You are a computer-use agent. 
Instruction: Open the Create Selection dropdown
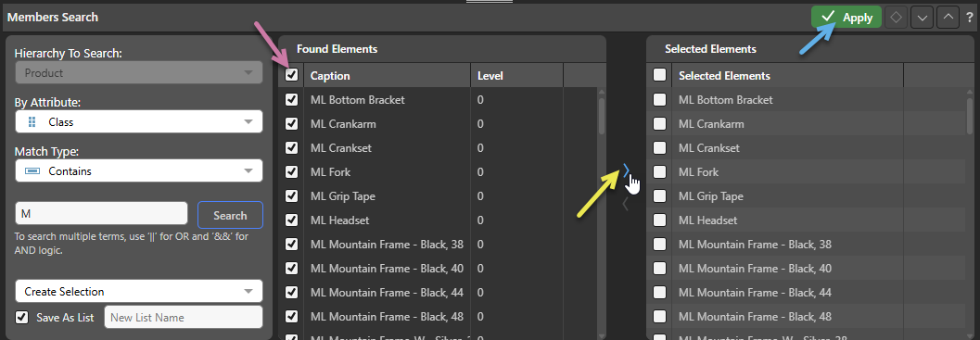click(x=139, y=291)
